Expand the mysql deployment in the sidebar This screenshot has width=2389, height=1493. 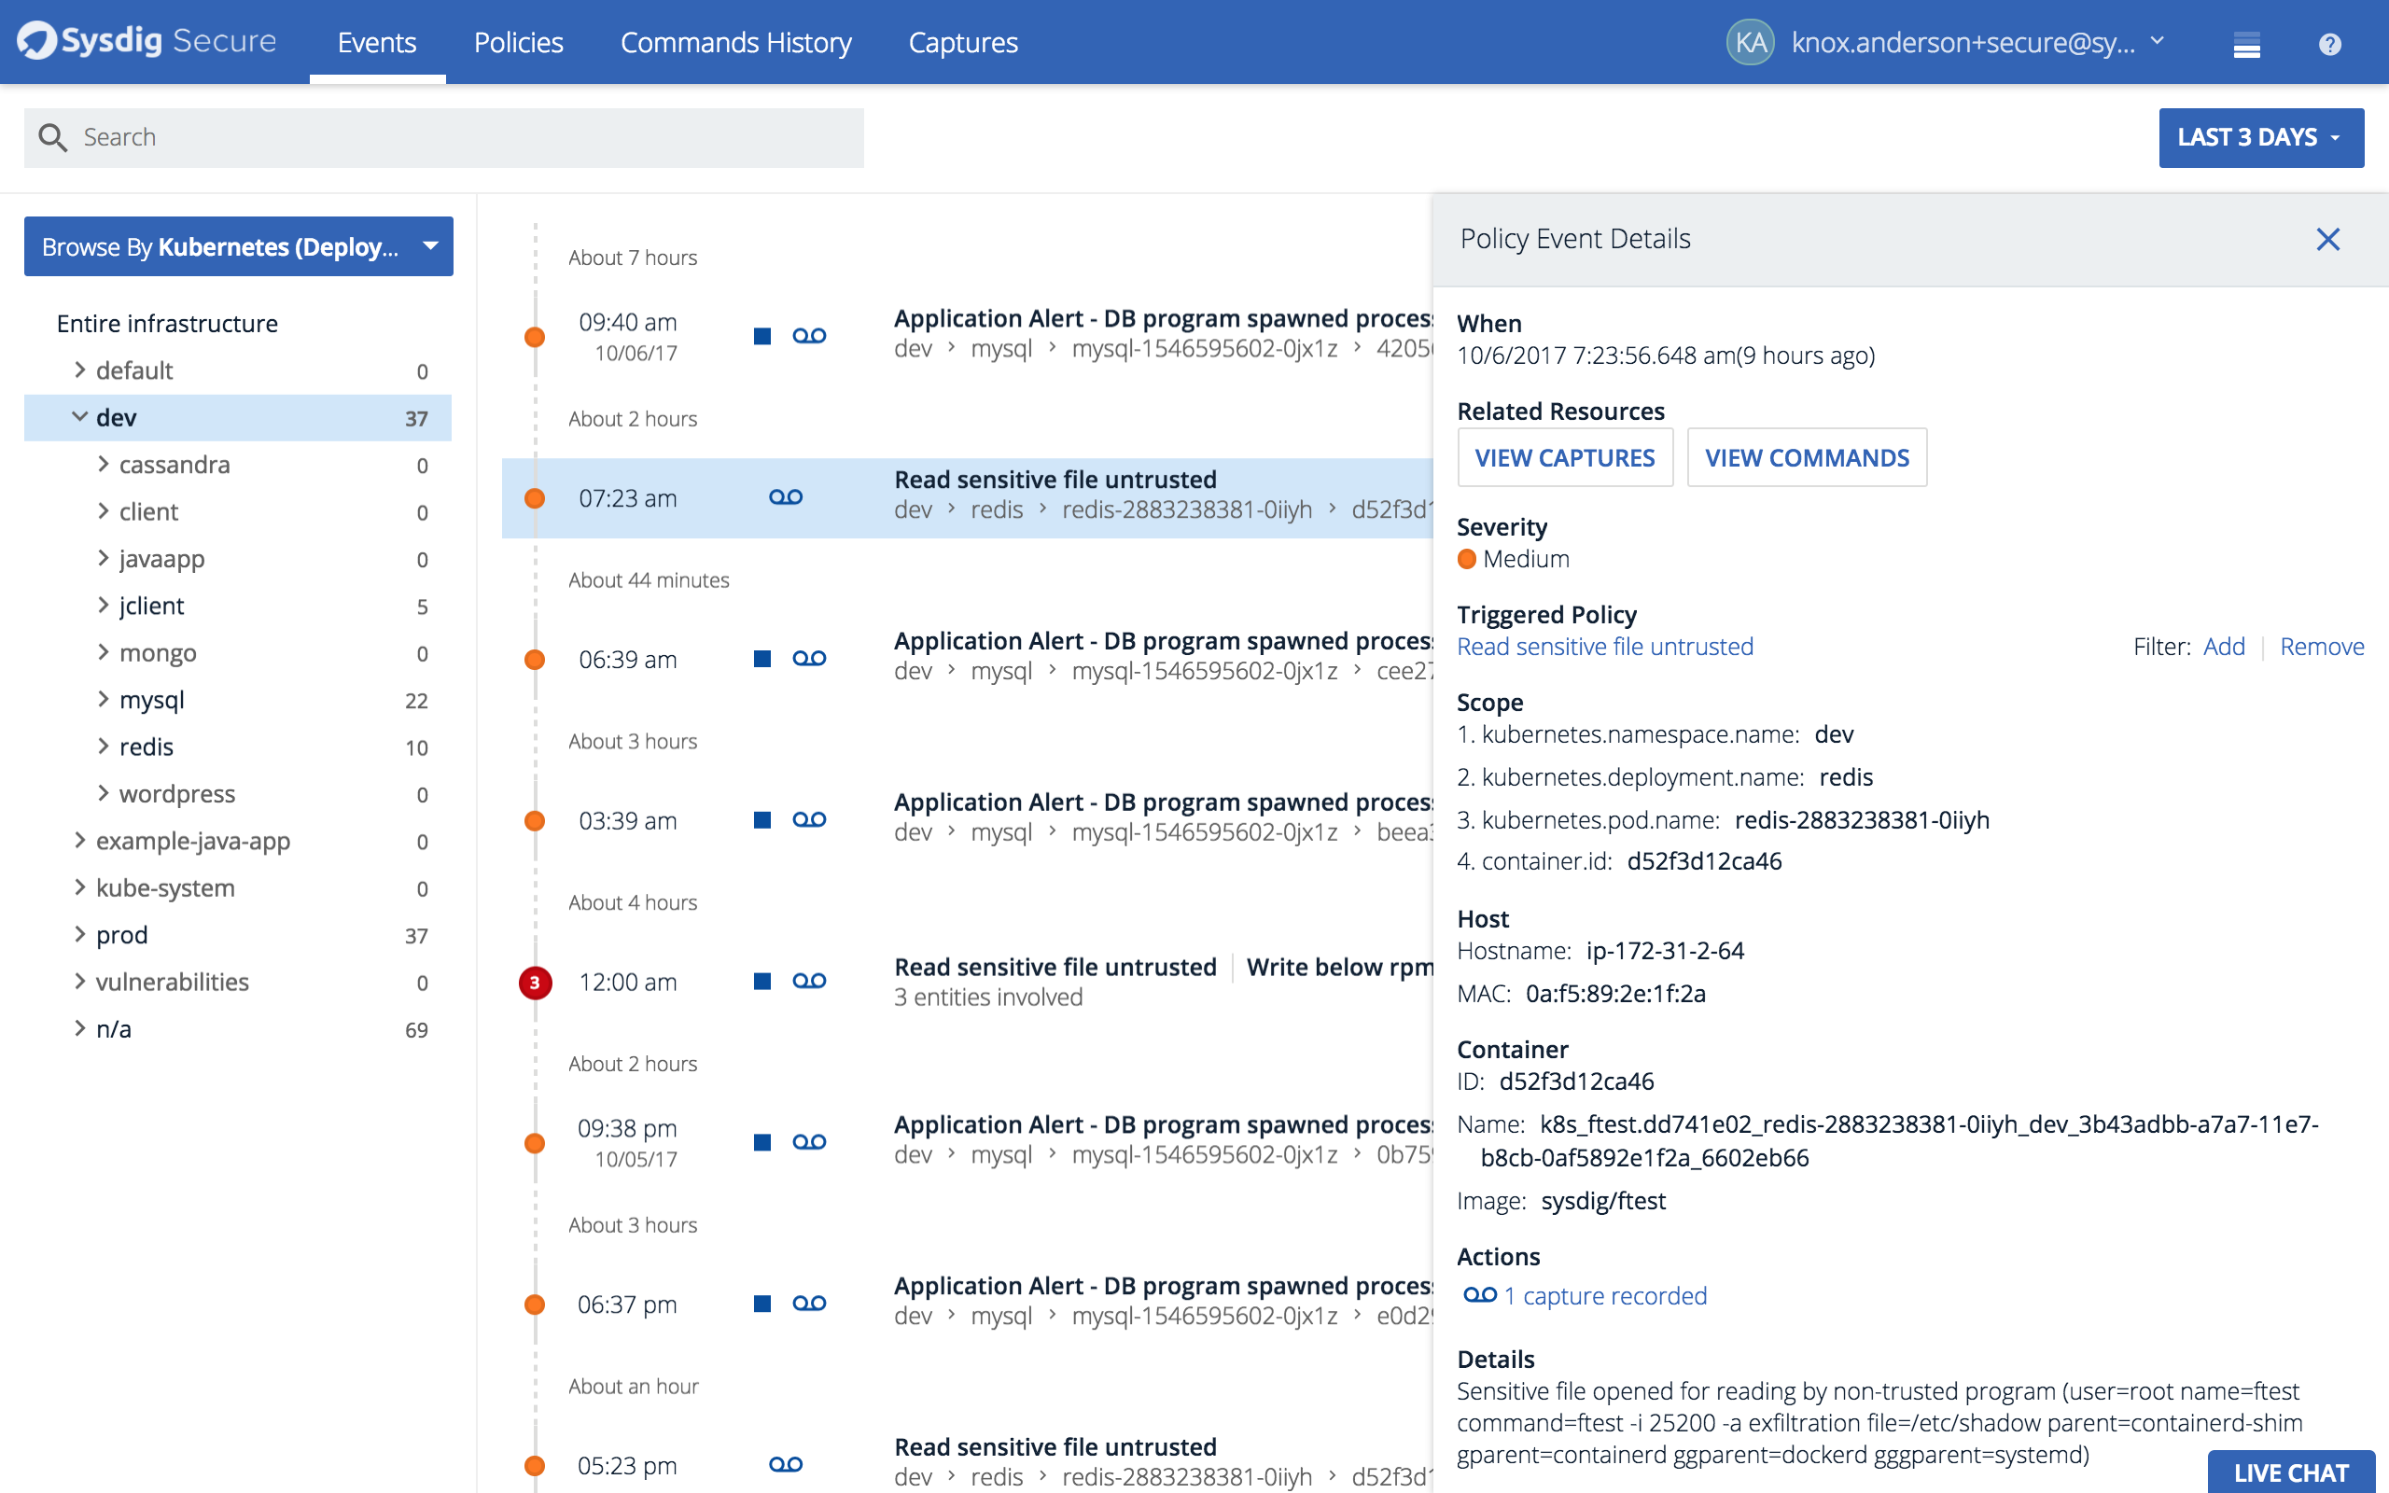point(104,700)
